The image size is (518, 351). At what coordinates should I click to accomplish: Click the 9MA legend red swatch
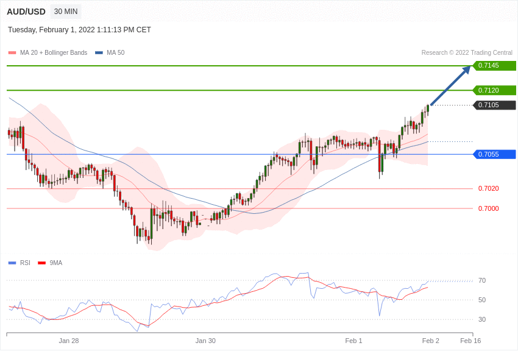pos(41,263)
